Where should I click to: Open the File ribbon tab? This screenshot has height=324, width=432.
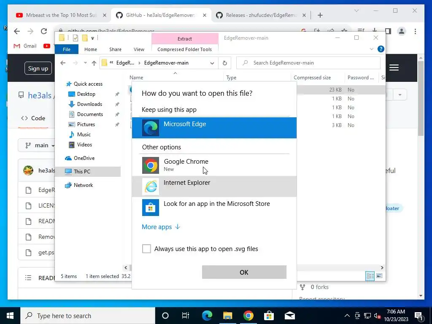click(x=67, y=49)
